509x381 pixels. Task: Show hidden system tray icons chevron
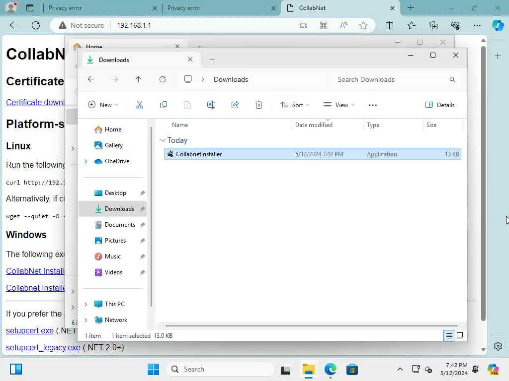(x=400, y=369)
